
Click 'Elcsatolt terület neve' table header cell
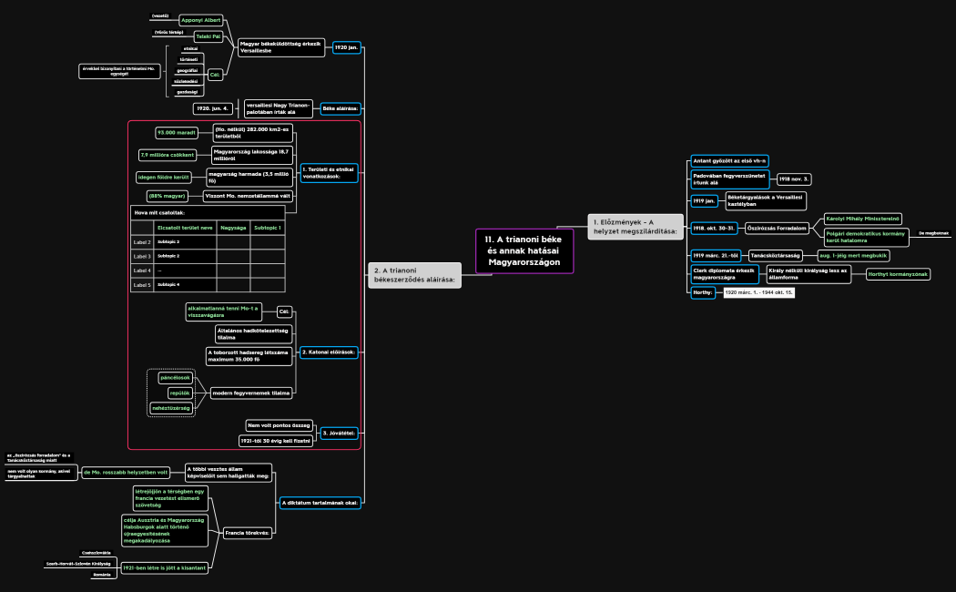(x=185, y=227)
